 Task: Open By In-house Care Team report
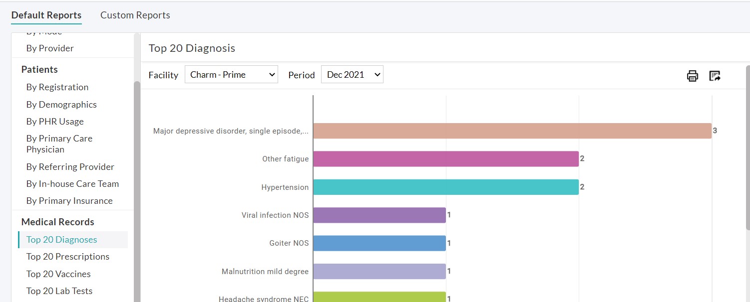pyautogui.click(x=72, y=184)
